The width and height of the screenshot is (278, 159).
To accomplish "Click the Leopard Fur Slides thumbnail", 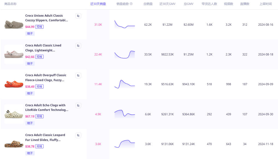I will point(14,144).
